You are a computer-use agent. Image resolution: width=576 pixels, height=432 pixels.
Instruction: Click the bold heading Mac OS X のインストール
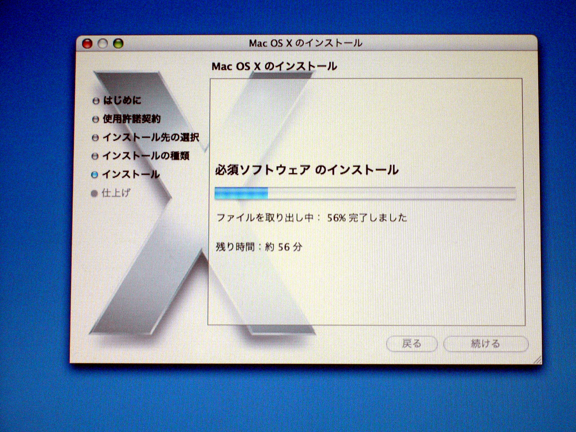[274, 66]
